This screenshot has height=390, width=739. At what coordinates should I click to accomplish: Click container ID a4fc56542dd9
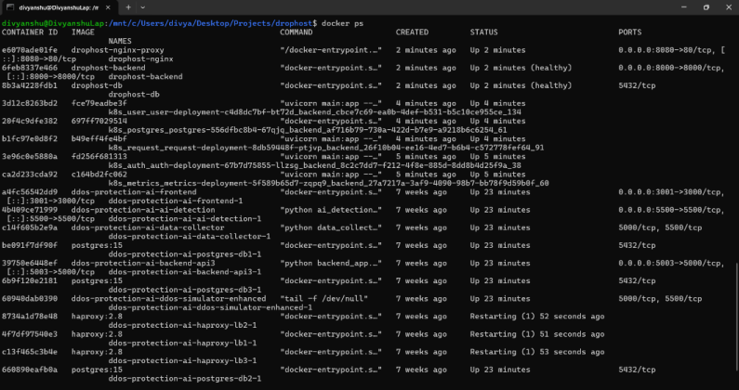pyautogui.click(x=30, y=192)
